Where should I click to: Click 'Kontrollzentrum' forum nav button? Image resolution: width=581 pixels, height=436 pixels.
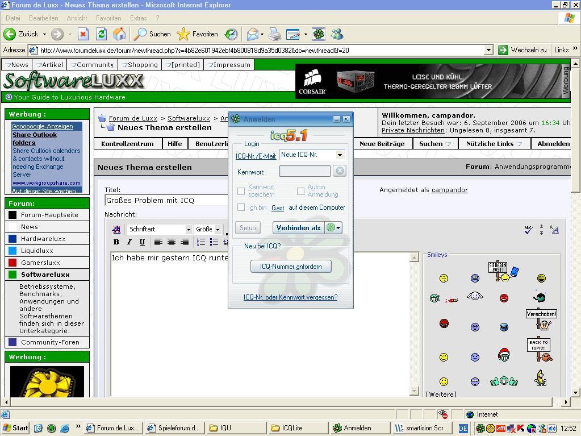tap(127, 144)
